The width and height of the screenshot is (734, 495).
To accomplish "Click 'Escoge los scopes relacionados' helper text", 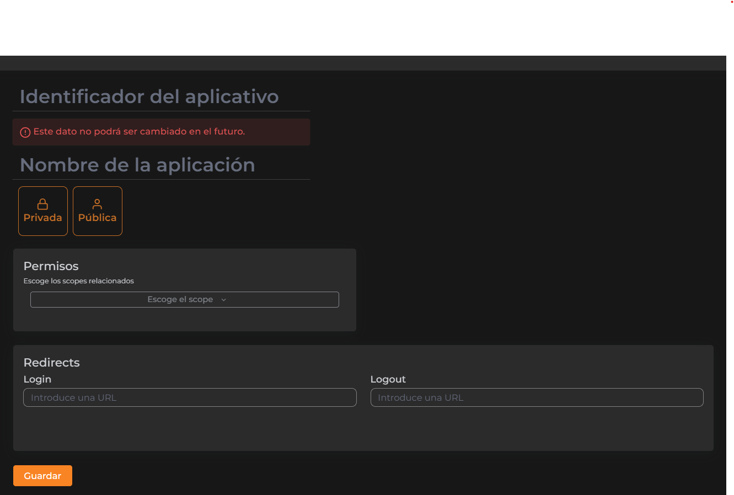I will (79, 281).
